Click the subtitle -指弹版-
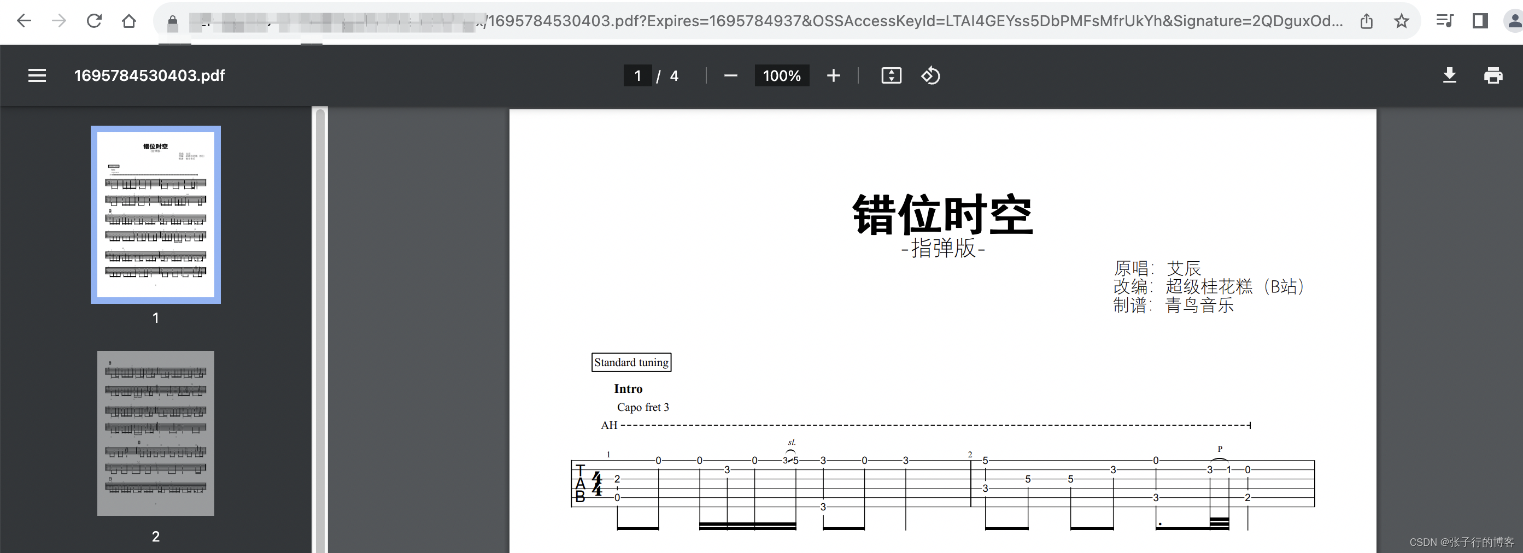This screenshot has width=1523, height=553. (943, 248)
